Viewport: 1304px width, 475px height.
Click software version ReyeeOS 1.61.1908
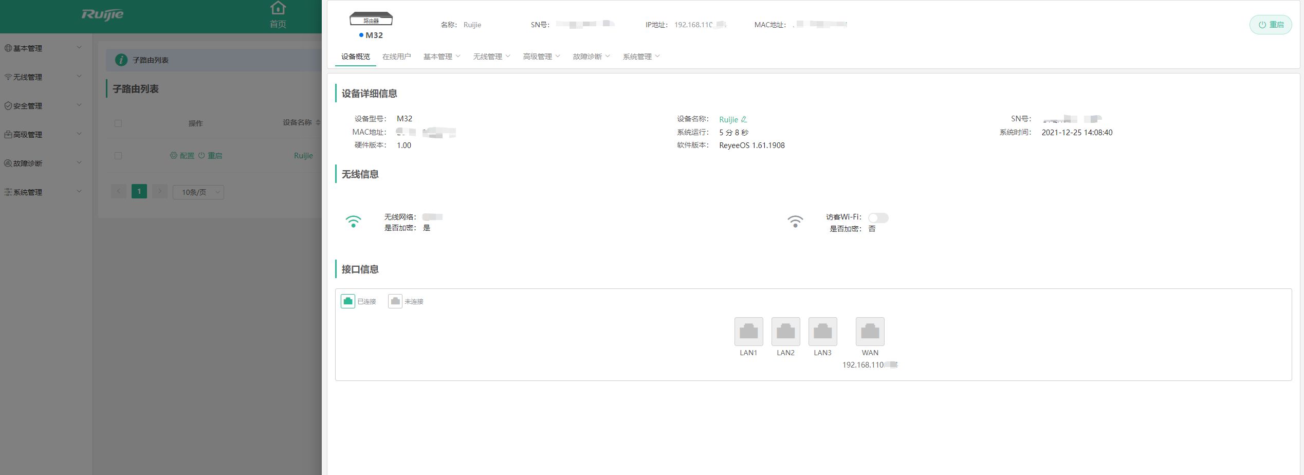coord(752,145)
